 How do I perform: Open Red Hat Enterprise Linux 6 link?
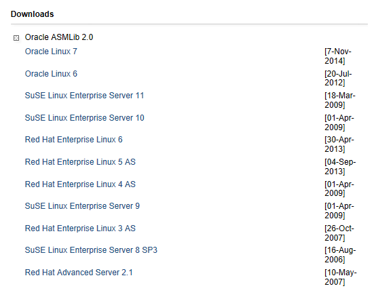click(73, 140)
